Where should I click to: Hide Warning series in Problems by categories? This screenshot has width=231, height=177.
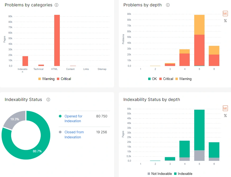click(46, 79)
